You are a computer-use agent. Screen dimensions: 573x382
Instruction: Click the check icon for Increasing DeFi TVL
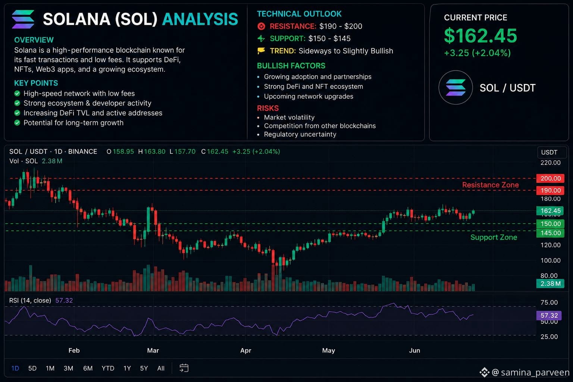[x=17, y=113]
